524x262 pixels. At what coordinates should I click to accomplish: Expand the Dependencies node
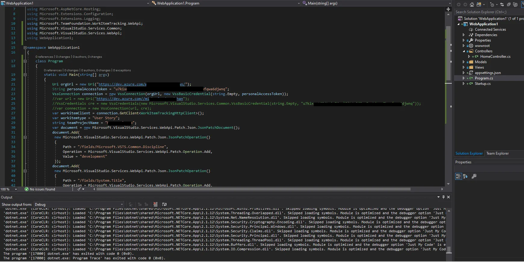[464, 35]
